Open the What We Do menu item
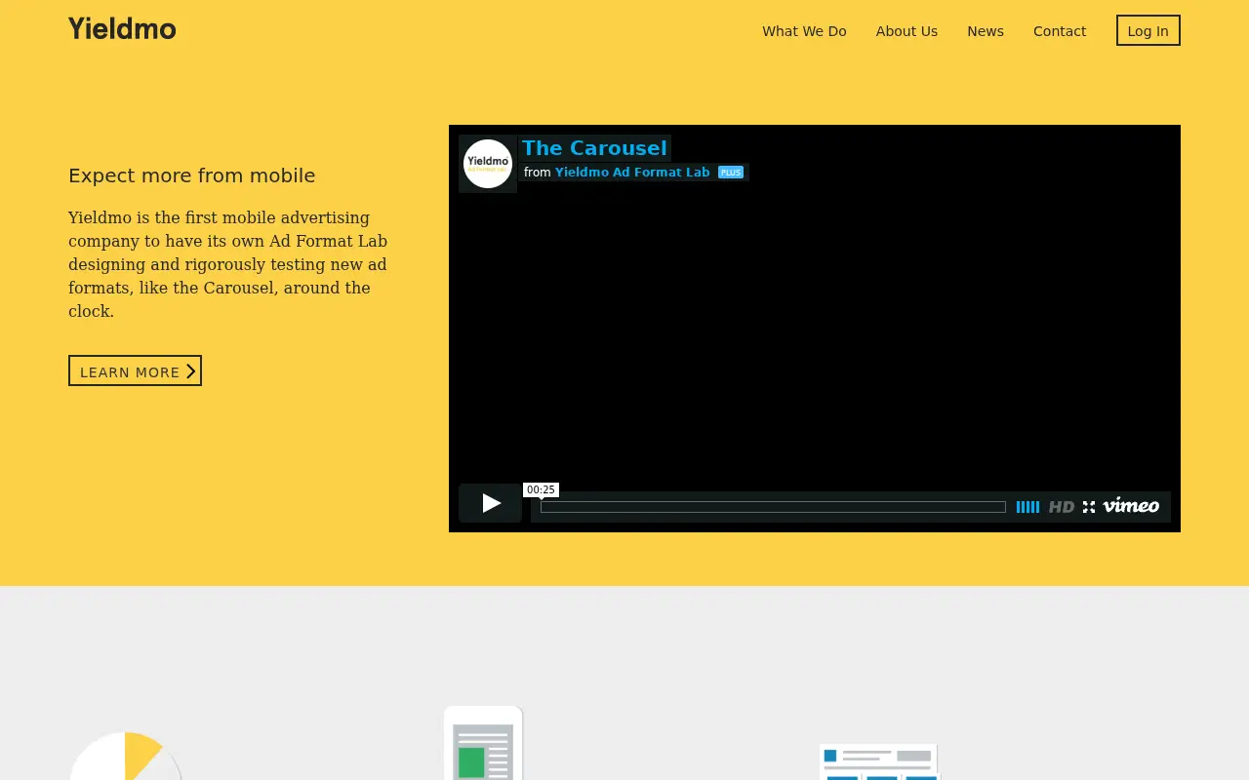Screen dimensions: 1249x780 coord(804,31)
